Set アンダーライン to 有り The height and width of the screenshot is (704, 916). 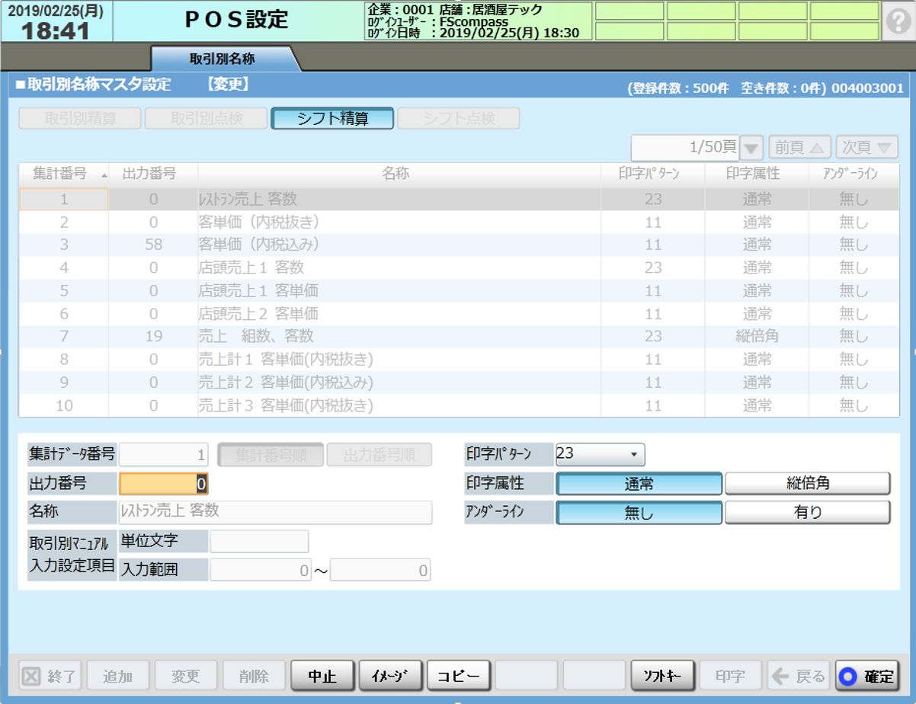[808, 513]
